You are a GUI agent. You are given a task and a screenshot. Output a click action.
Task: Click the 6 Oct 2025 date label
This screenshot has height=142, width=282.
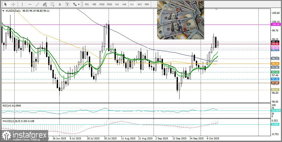[x=213, y=139]
